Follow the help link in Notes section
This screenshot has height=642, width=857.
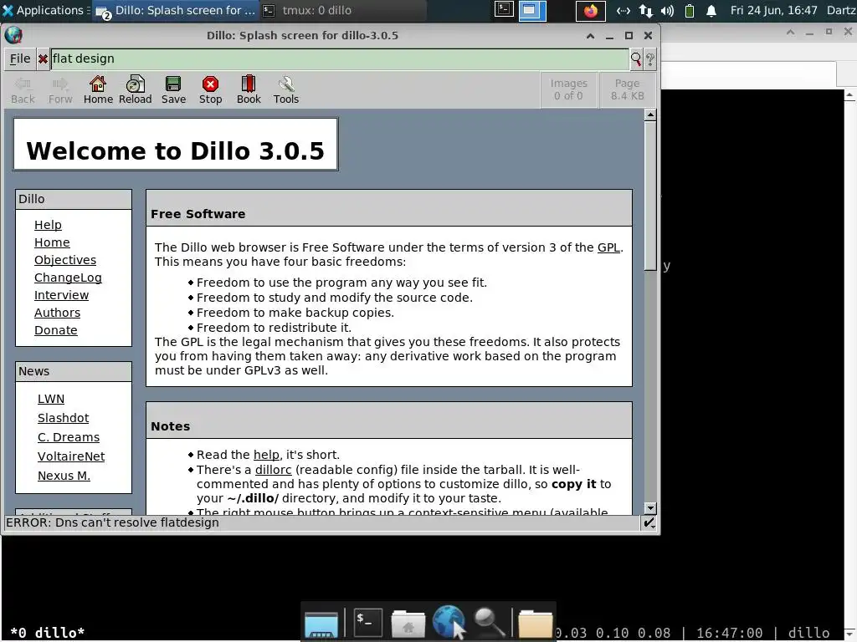(x=266, y=455)
